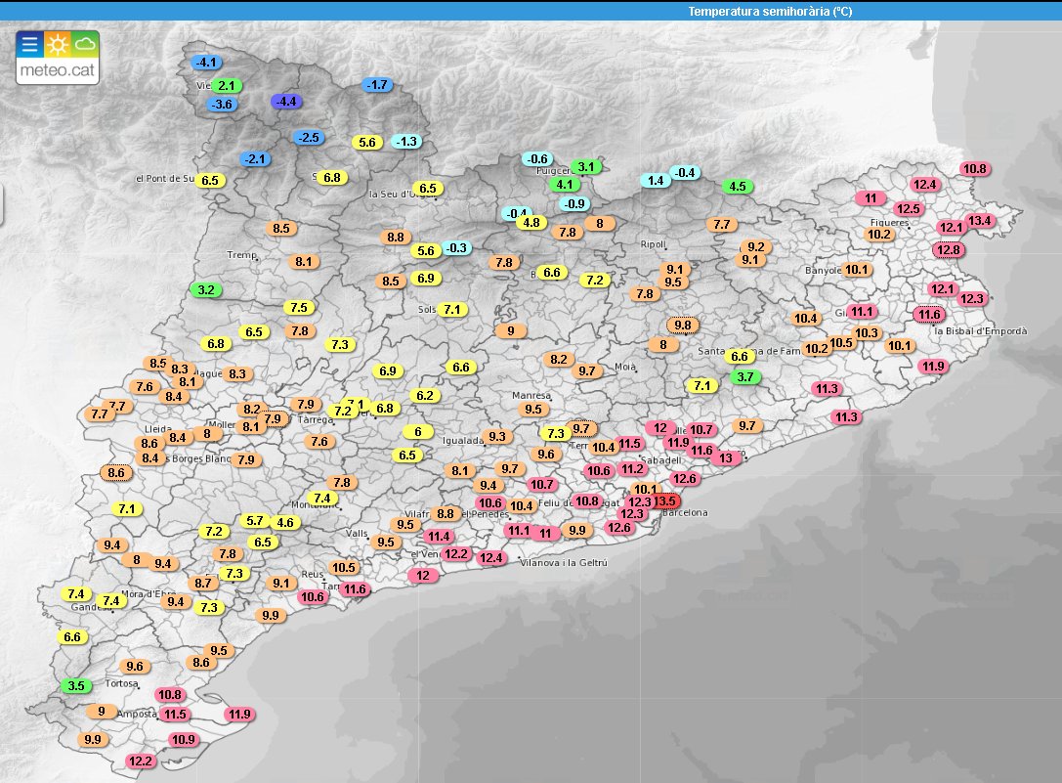Click the sun weather icon in logo
The width and height of the screenshot is (1062, 783).
click(57, 45)
